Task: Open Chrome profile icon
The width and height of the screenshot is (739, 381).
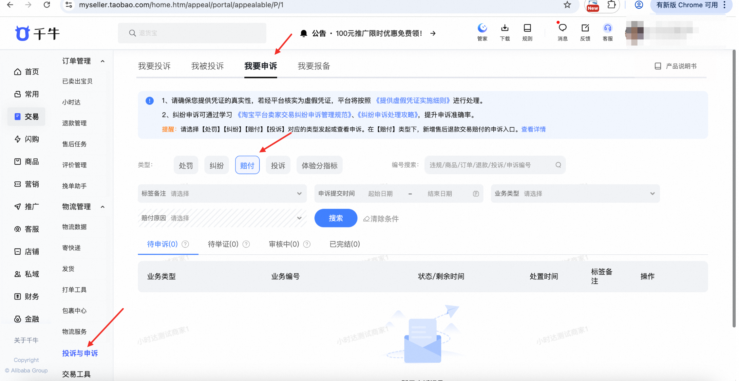Action: (639, 5)
